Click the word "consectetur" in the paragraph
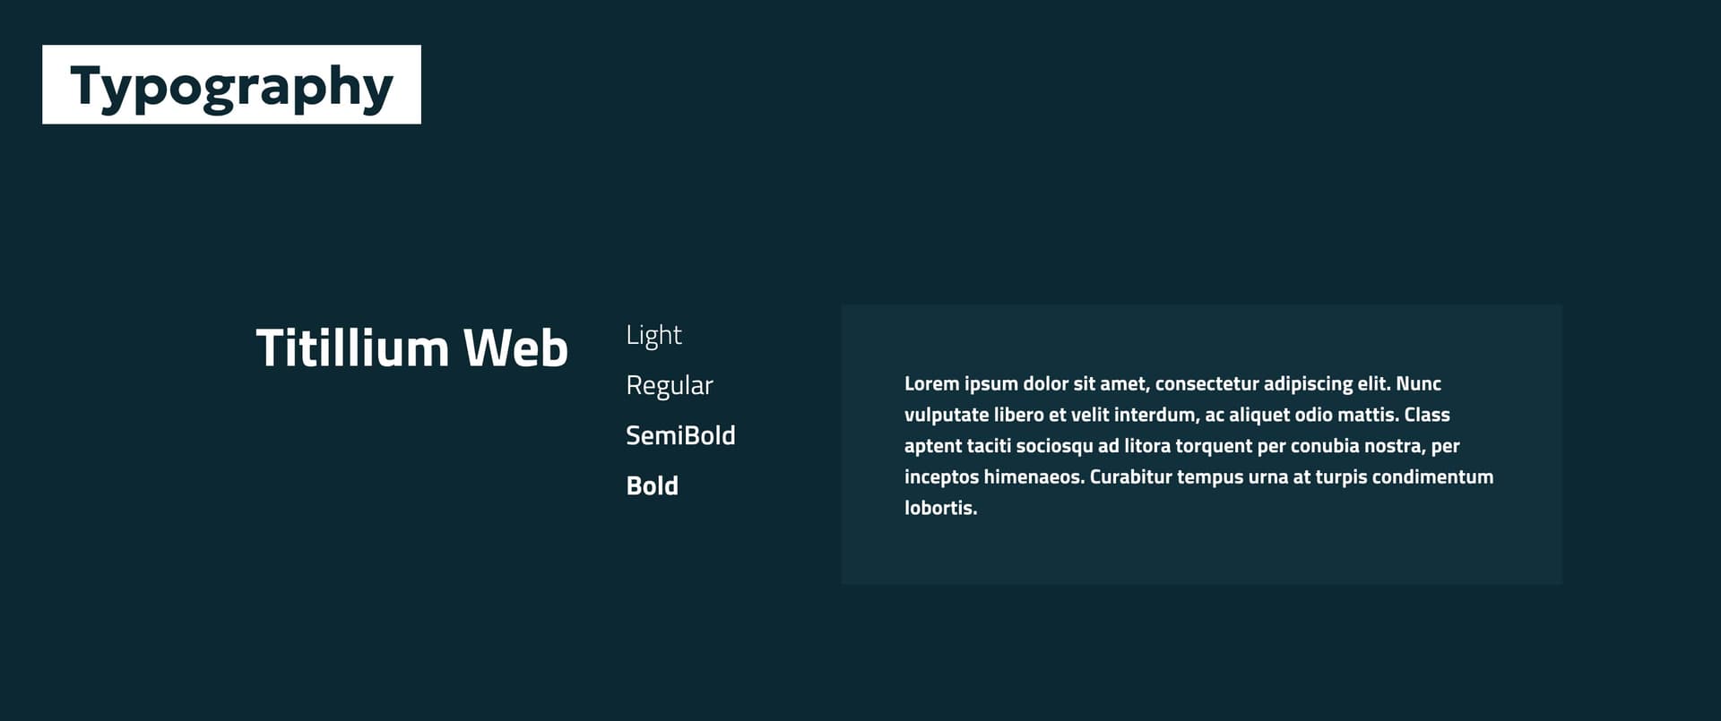Screen dimensions: 1721x721 (x=1206, y=384)
